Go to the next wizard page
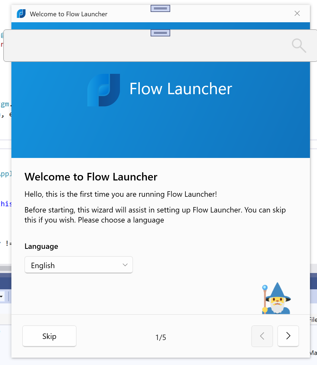Image resolution: width=317 pixels, height=365 pixels. coord(288,336)
